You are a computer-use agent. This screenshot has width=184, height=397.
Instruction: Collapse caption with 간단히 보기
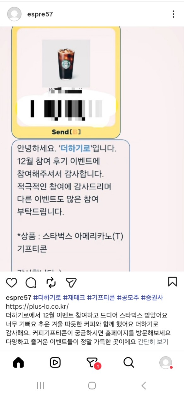153,342
